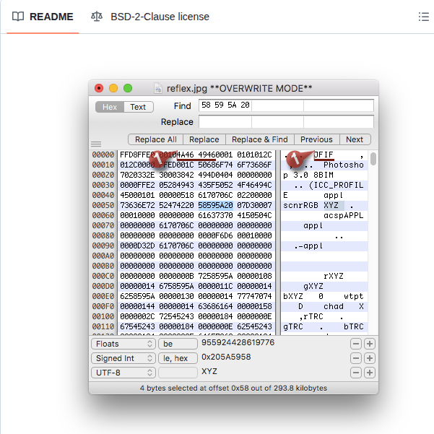
Task: Switch find mode to Text
Action: 137,107
